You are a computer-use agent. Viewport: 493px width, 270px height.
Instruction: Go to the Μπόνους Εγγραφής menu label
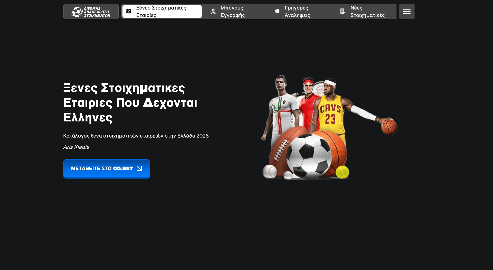click(x=233, y=12)
